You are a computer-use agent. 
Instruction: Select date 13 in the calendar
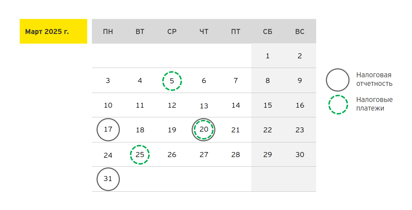tap(204, 106)
